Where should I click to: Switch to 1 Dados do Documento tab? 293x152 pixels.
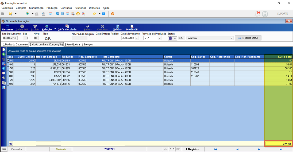(15, 44)
